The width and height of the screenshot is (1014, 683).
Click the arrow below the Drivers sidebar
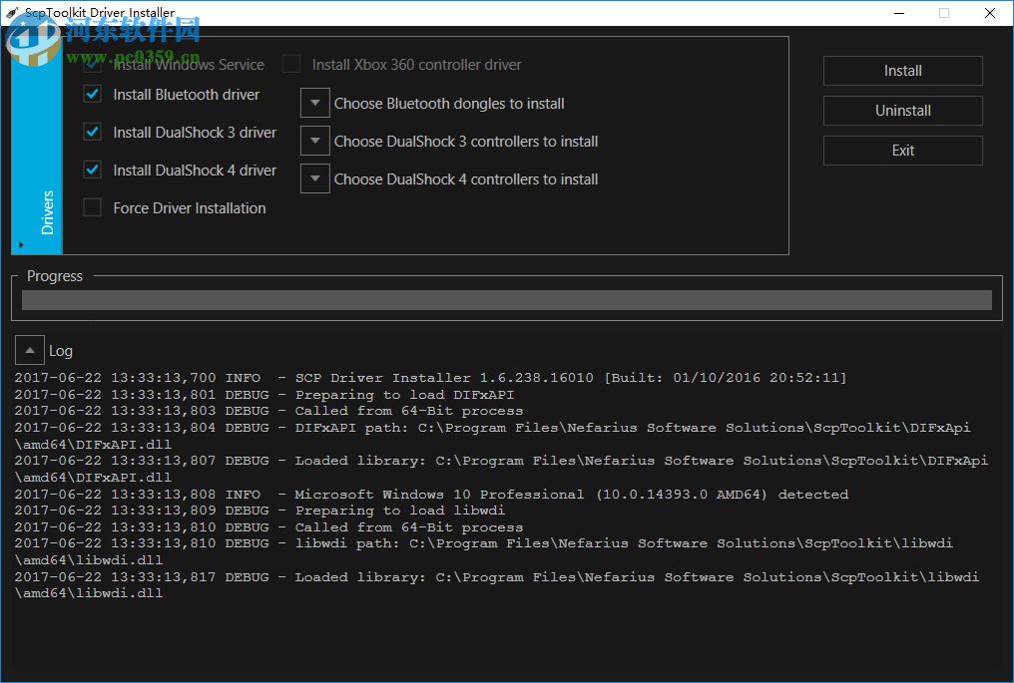pos(22,243)
